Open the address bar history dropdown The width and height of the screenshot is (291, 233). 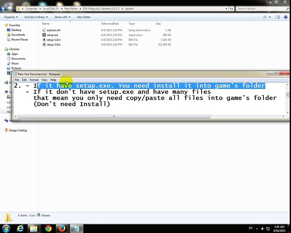[x=226, y=9]
